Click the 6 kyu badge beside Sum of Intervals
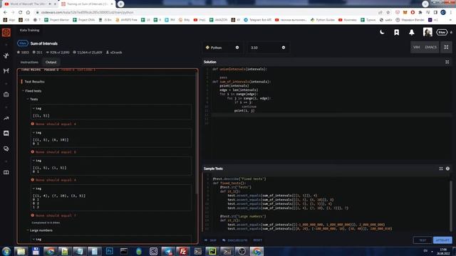The image size is (456, 256). 23,43
